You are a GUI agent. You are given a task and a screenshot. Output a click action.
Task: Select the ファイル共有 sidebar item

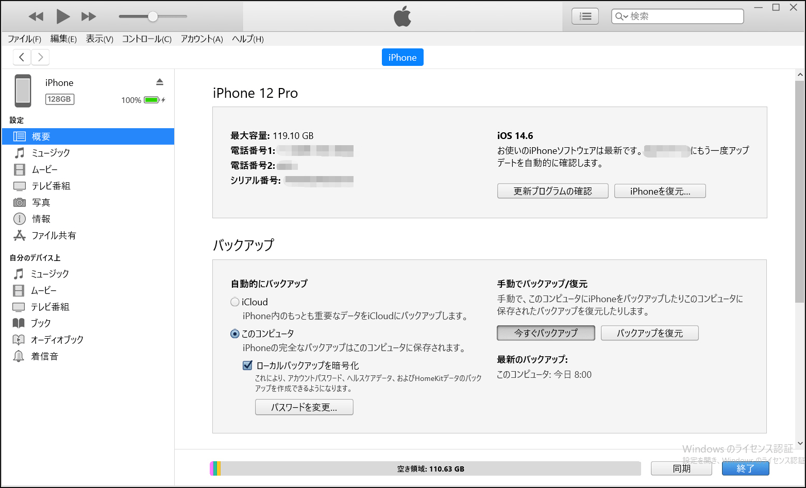(54, 235)
